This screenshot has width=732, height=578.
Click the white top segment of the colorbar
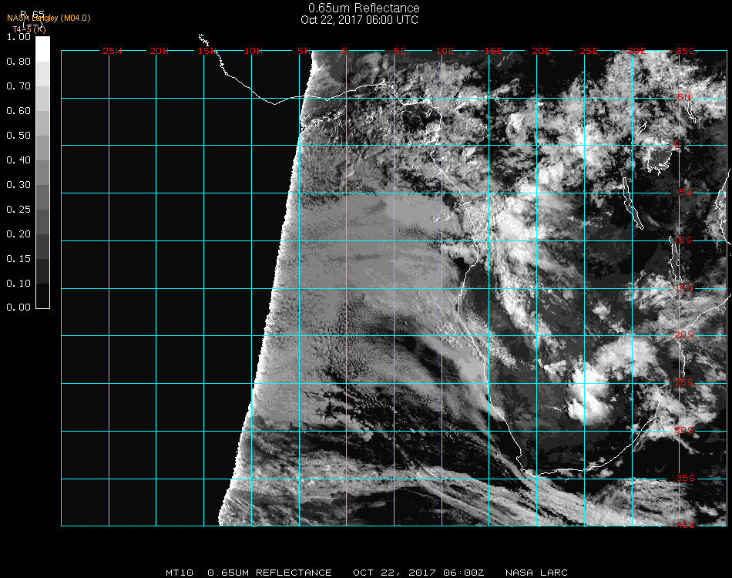pyautogui.click(x=42, y=49)
